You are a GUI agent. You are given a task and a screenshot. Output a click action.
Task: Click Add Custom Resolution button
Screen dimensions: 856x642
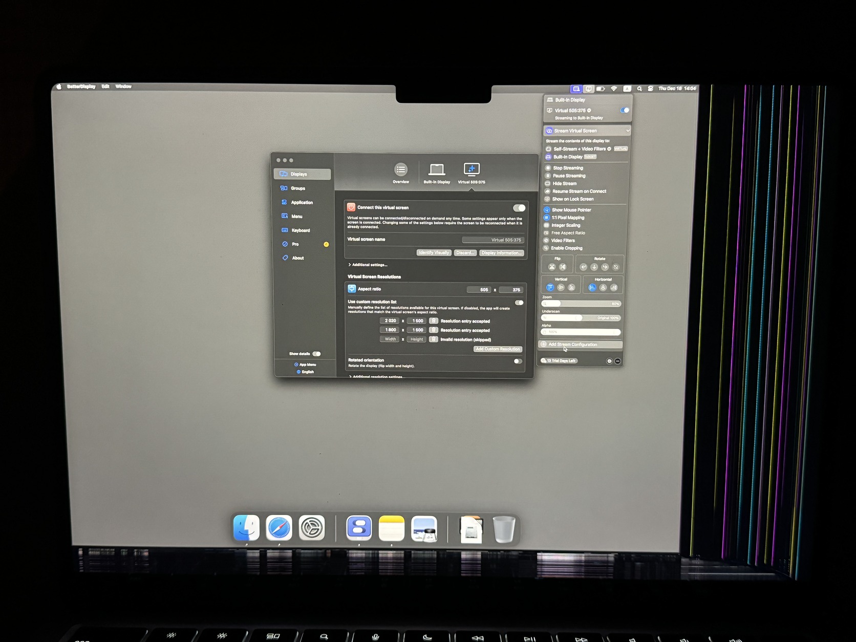tap(498, 349)
